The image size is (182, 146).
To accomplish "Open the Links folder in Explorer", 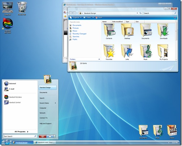I will tap(127, 52).
